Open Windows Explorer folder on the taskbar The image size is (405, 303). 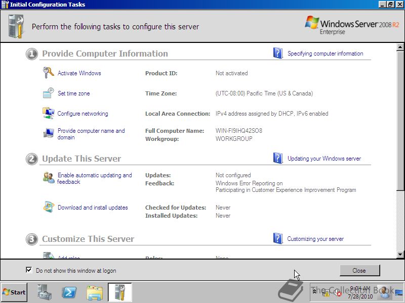click(95, 292)
